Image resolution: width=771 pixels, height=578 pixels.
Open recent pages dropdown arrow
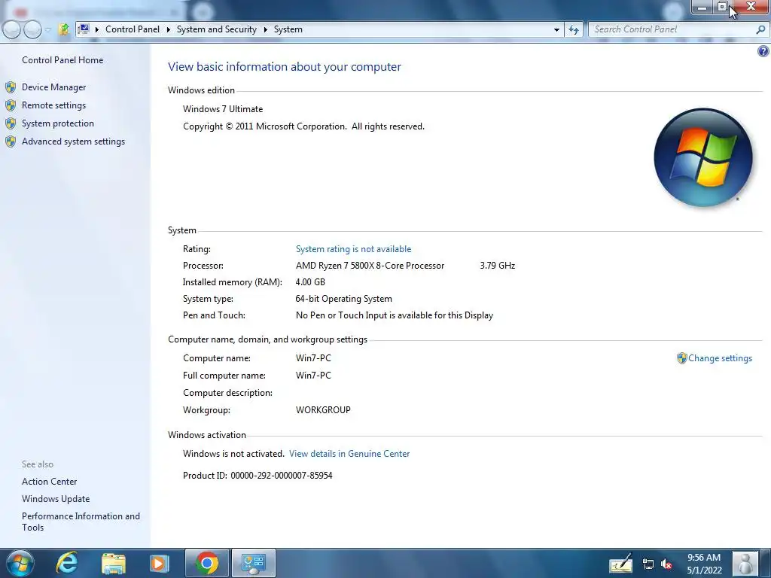click(48, 30)
